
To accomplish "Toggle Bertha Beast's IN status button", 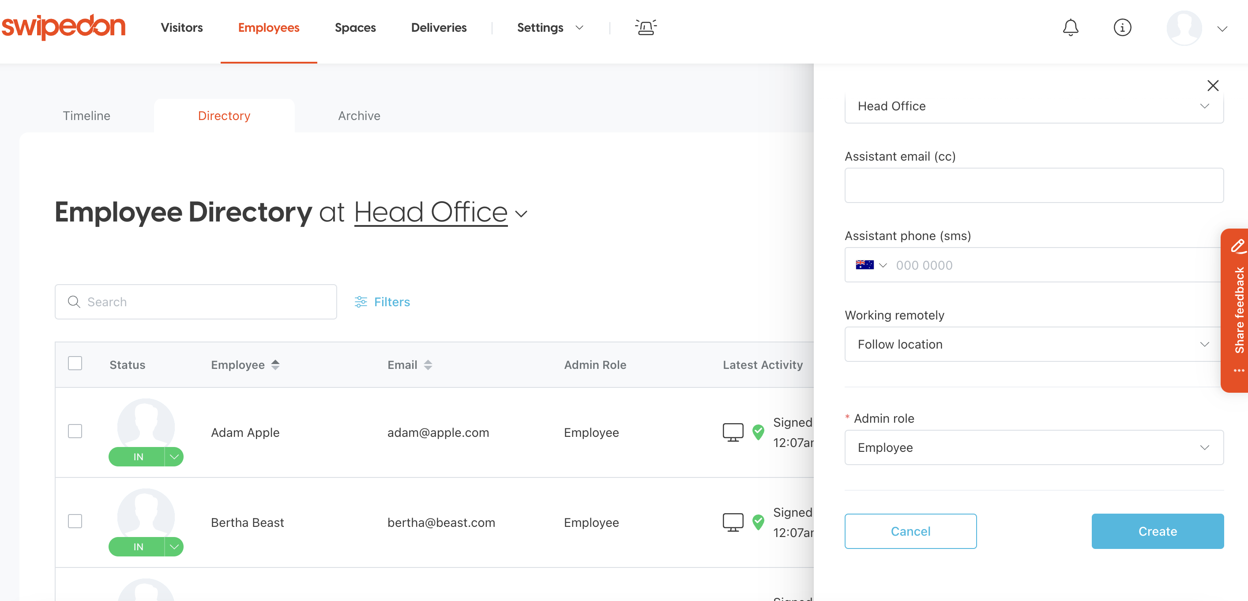I will (137, 547).
